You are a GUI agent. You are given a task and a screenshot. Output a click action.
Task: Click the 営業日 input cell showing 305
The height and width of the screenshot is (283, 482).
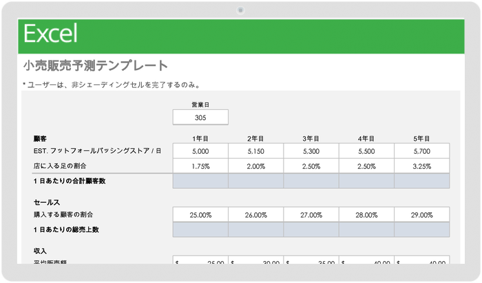pyautogui.click(x=200, y=117)
